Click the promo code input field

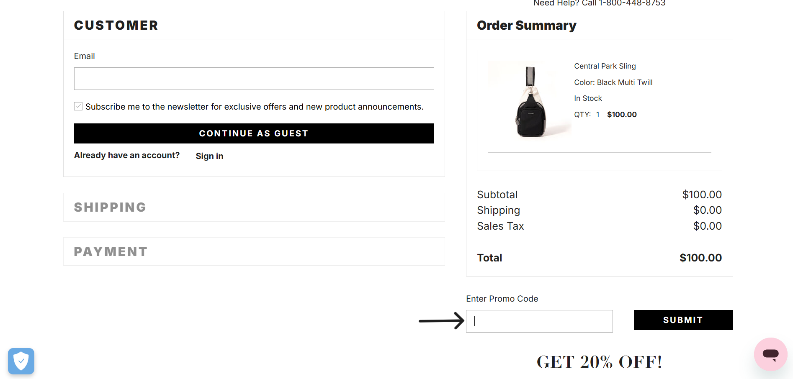[x=539, y=321]
